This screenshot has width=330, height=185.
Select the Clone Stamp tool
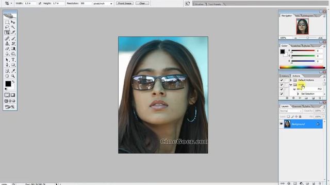click(7, 43)
